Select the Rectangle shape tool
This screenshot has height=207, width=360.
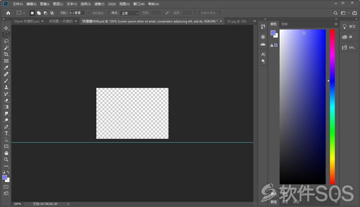(x=6, y=146)
